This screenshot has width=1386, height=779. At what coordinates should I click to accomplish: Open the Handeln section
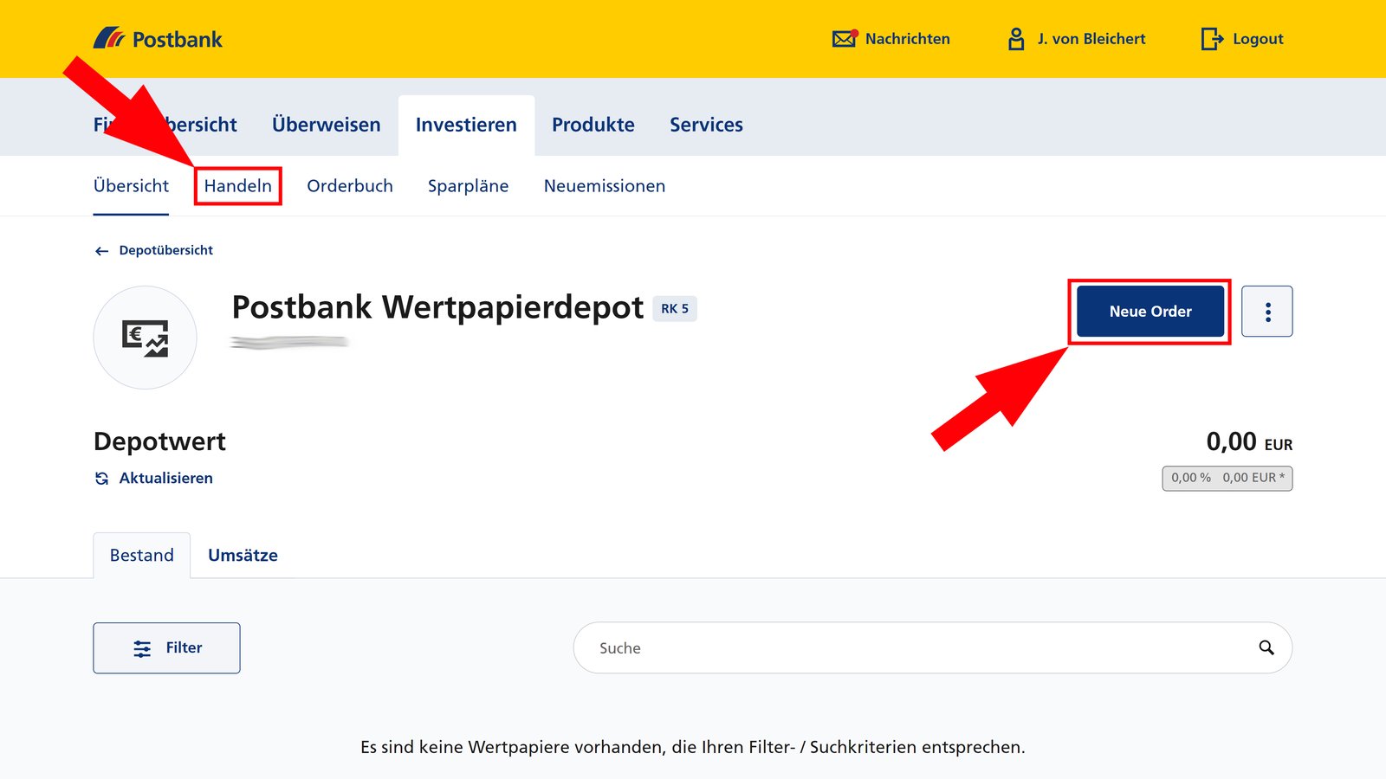(238, 185)
